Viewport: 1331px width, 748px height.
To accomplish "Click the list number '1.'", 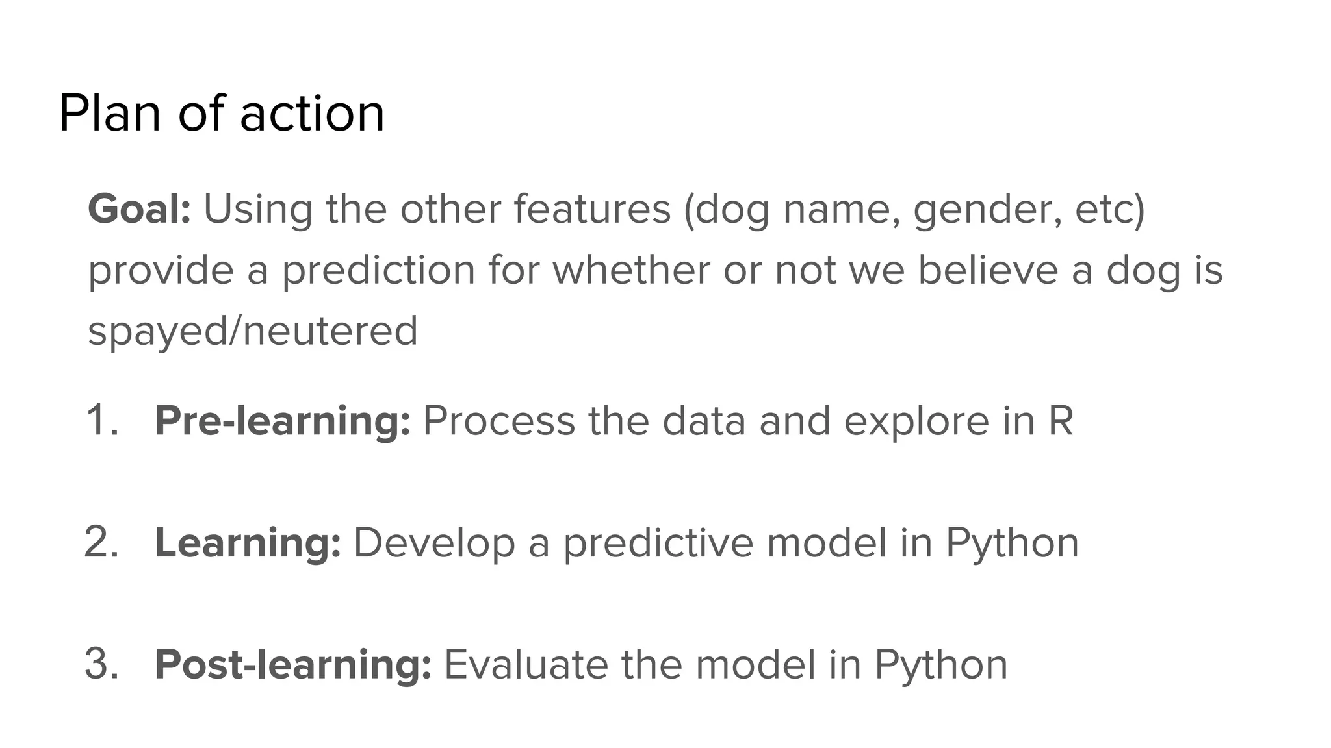I will [x=103, y=421].
